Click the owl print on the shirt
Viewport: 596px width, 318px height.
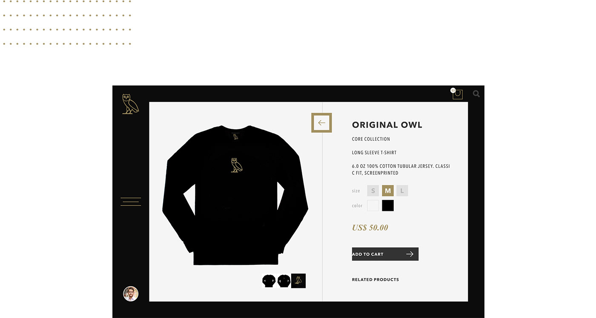[x=237, y=165]
